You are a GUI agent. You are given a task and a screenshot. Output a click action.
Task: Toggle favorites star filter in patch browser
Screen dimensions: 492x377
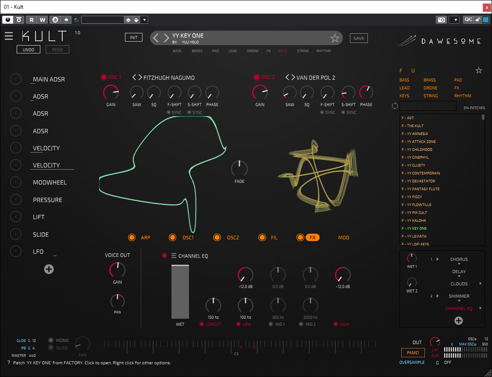(479, 71)
